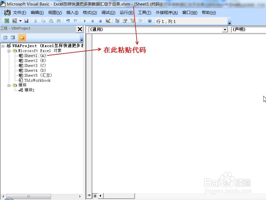The width and height of the screenshot is (266, 200).
Task: Click the Redo arrow icon
Action: [75, 21]
